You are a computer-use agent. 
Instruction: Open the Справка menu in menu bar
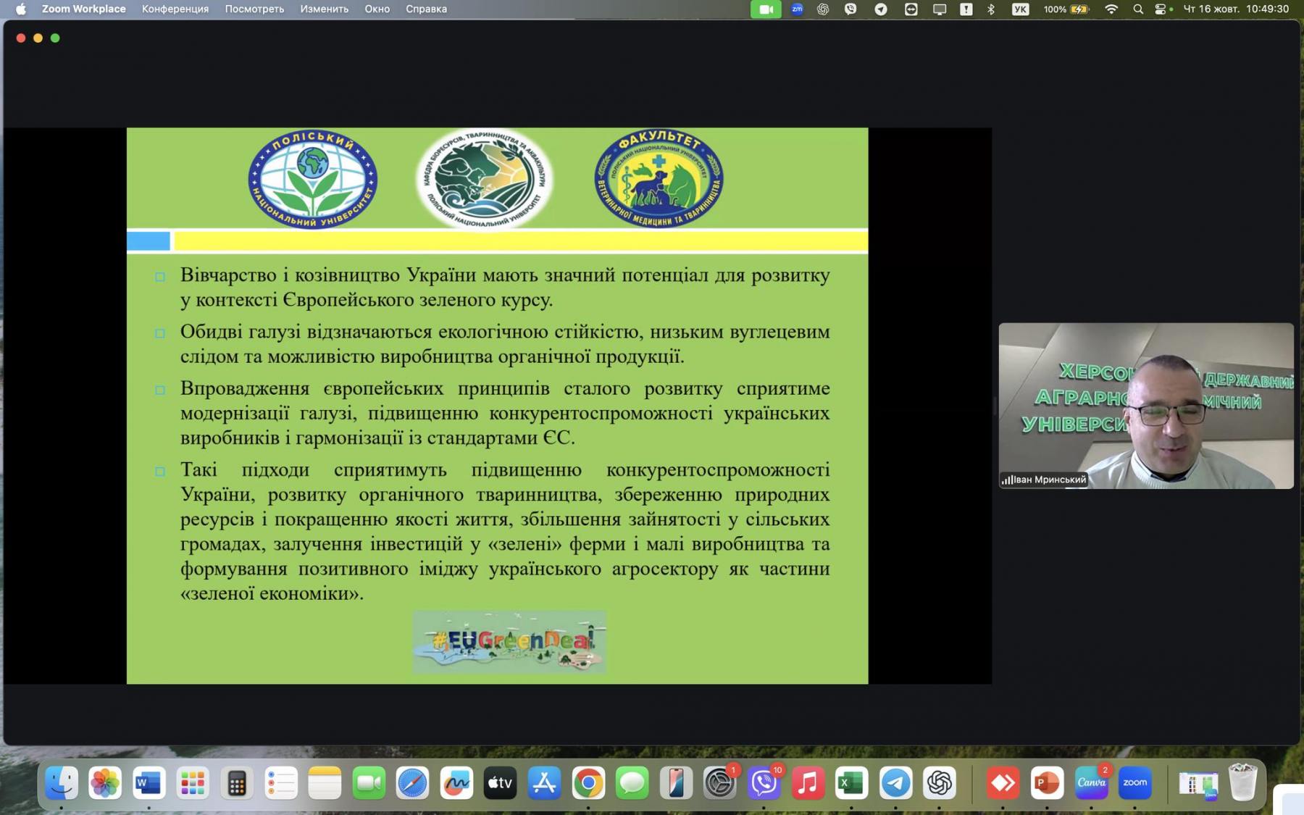point(426,9)
